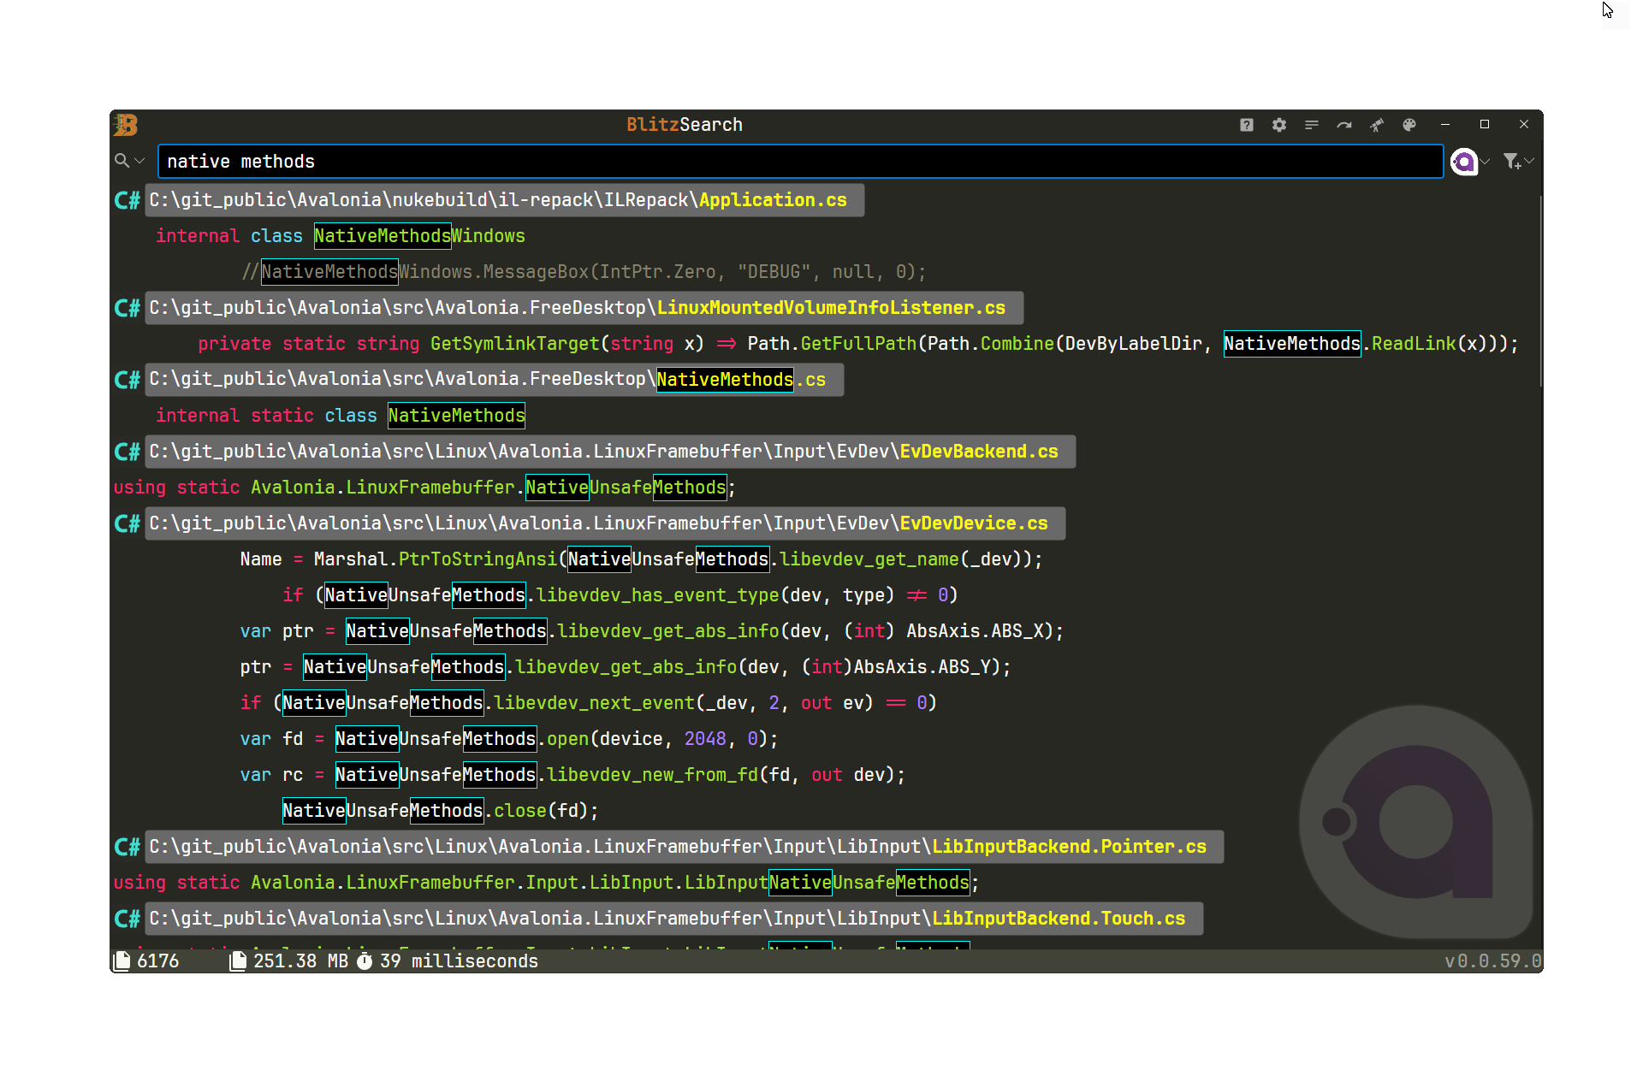Select ABS_Y libevdev_get_abs_info result line
The image size is (1643, 1076).
pyautogui.click(x=626, y=667)
